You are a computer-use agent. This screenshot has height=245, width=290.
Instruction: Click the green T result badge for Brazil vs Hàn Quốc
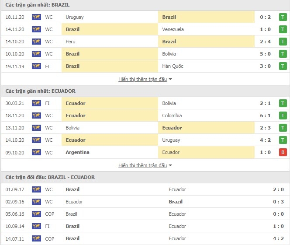point(283,66)
